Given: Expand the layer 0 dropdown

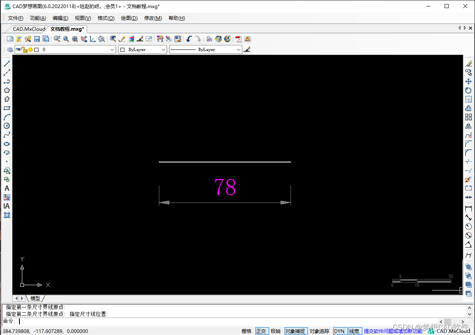Looking at the screenshot, I should 112,50.
